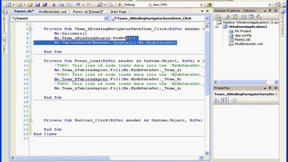Switch to the MydbDataSet.xsd tab
The height and width of the screenshot is (162, 288).
click(x=52, y=12)
